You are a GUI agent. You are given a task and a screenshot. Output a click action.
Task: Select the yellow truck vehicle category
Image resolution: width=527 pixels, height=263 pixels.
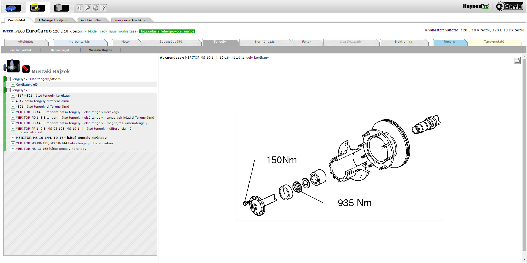(x=38, y=7)
